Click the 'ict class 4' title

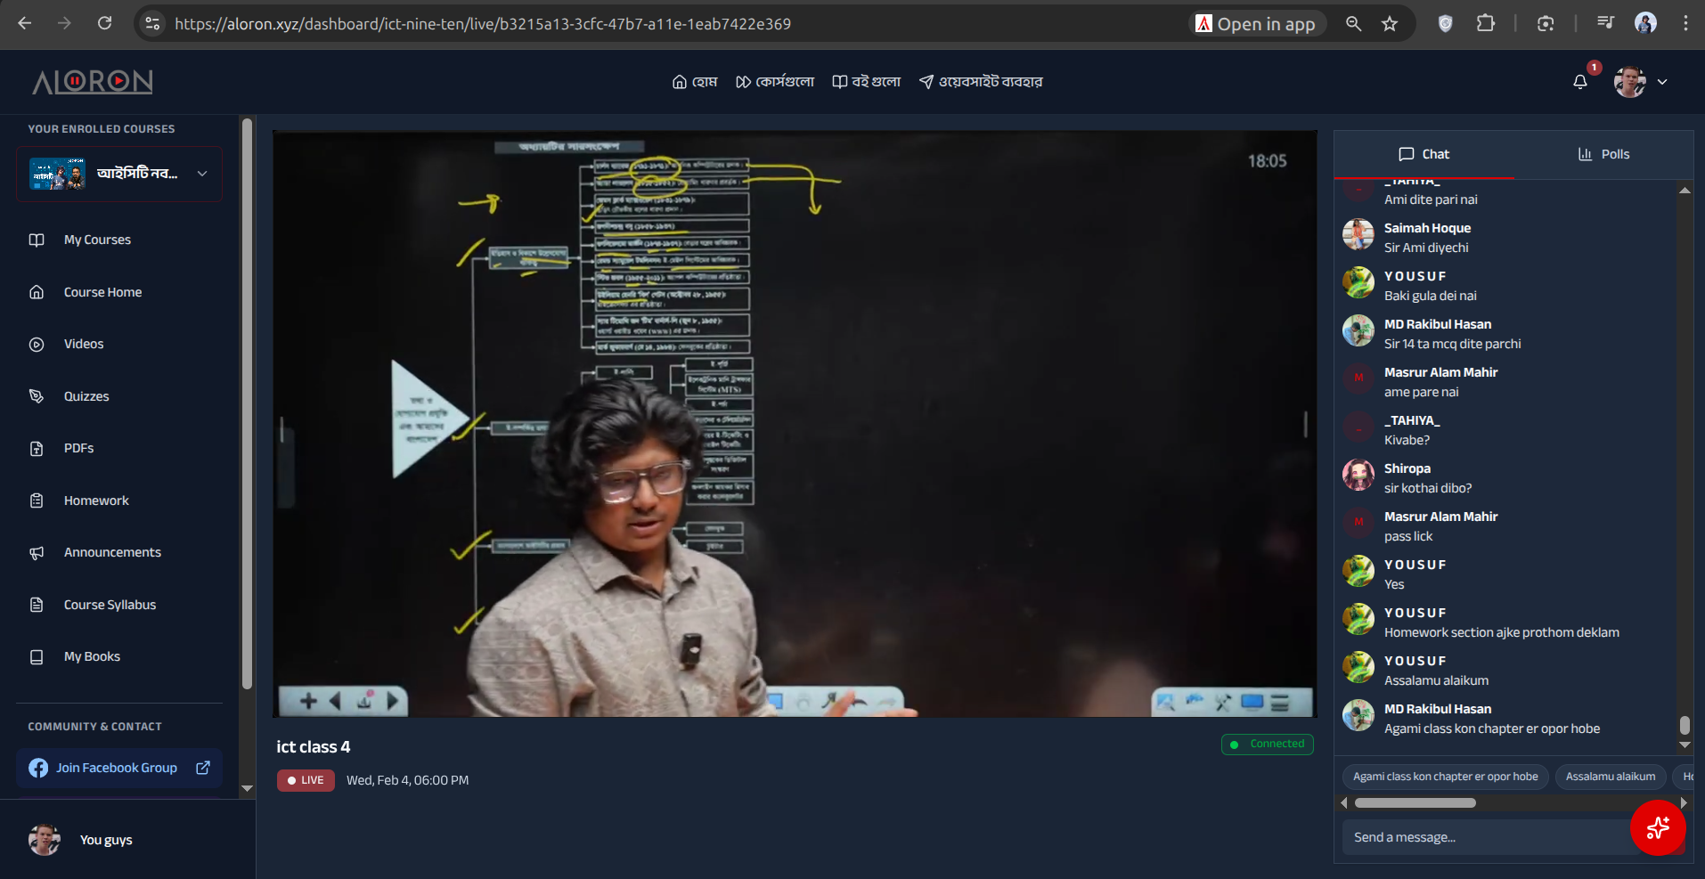click(314, 747)
